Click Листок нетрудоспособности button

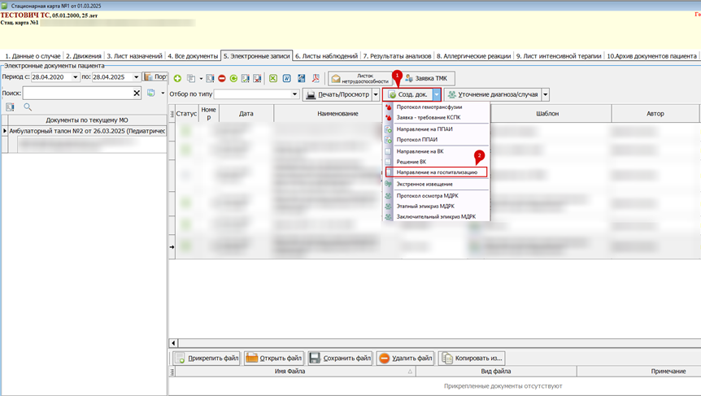[360, 79]
